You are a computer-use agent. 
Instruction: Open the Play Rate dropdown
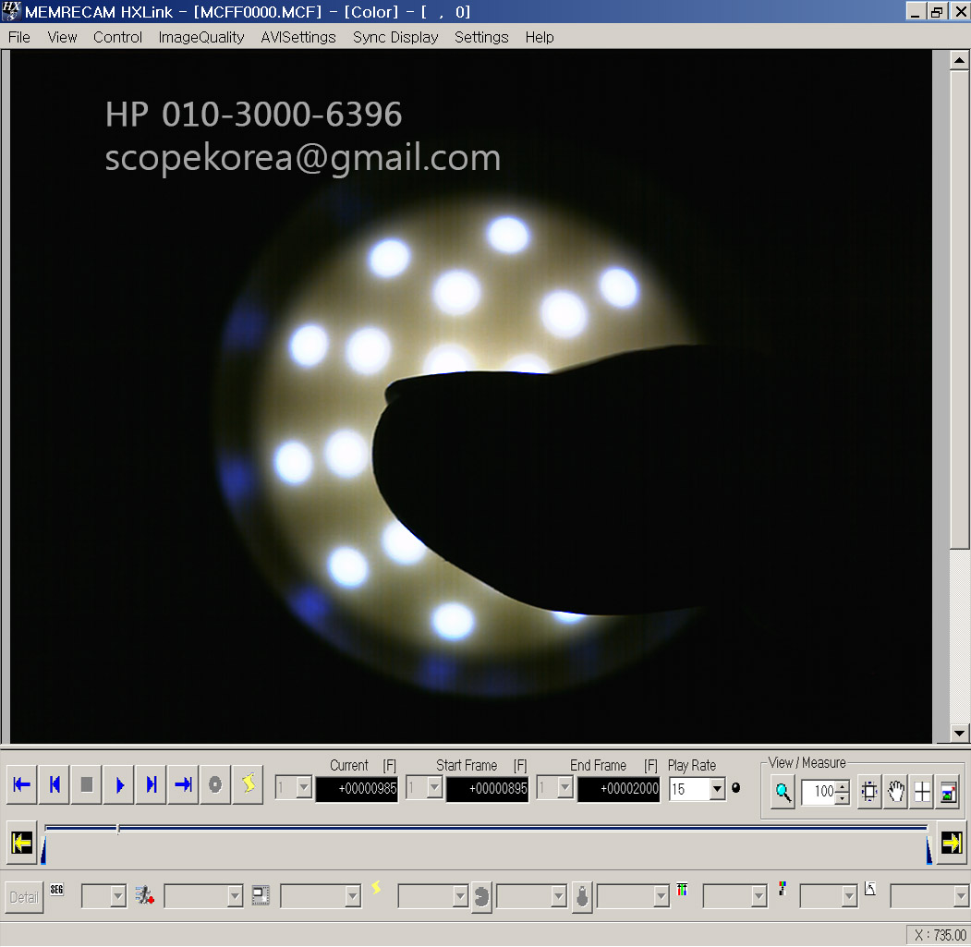(717, 789)
